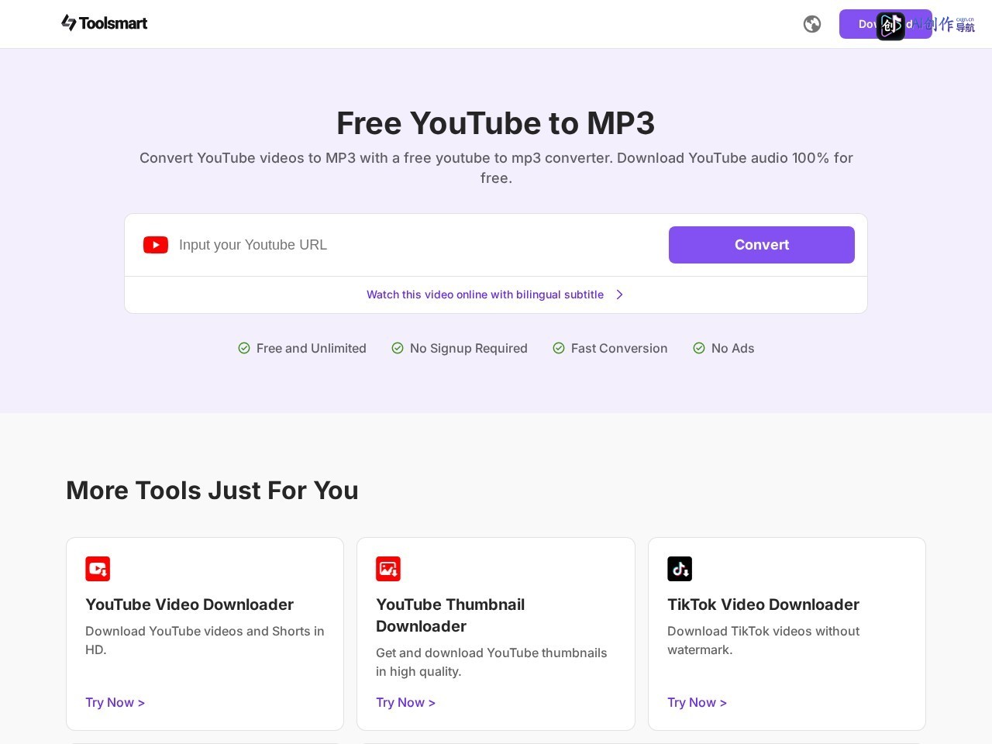Click the Free and Unlimited check icon

(244, 348)
